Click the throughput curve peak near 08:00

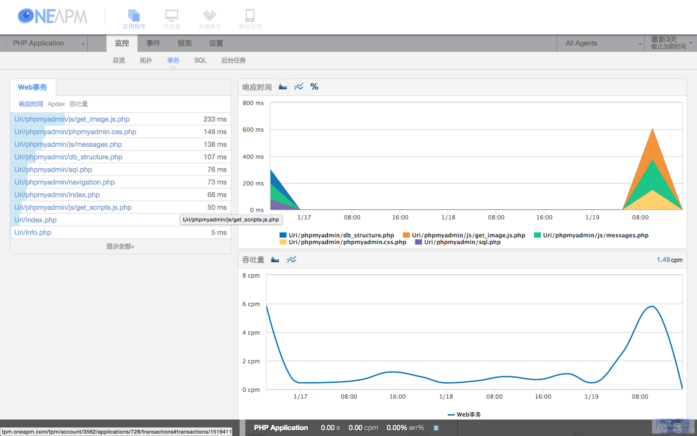[652, 306]
